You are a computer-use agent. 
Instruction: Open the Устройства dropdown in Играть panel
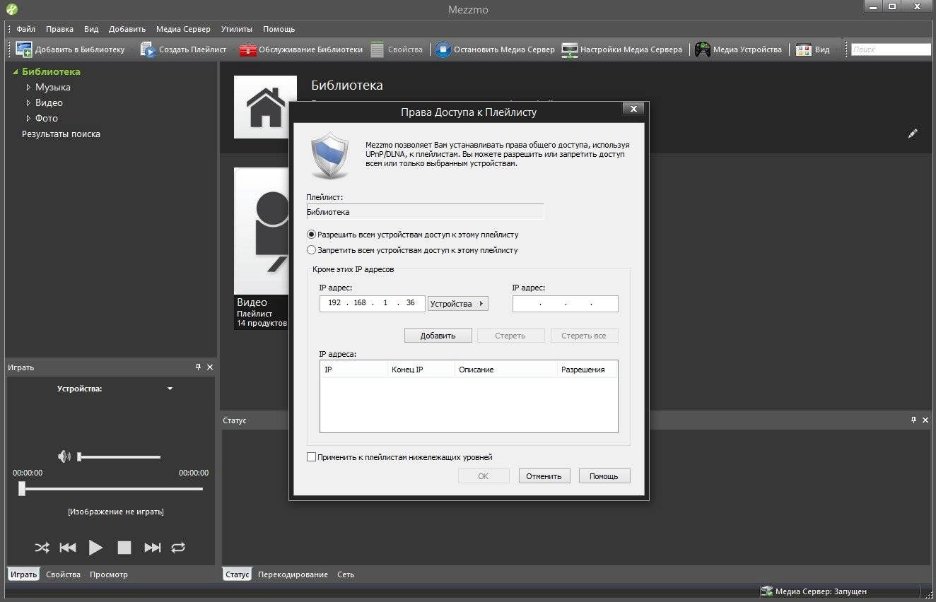pos(170,389)
